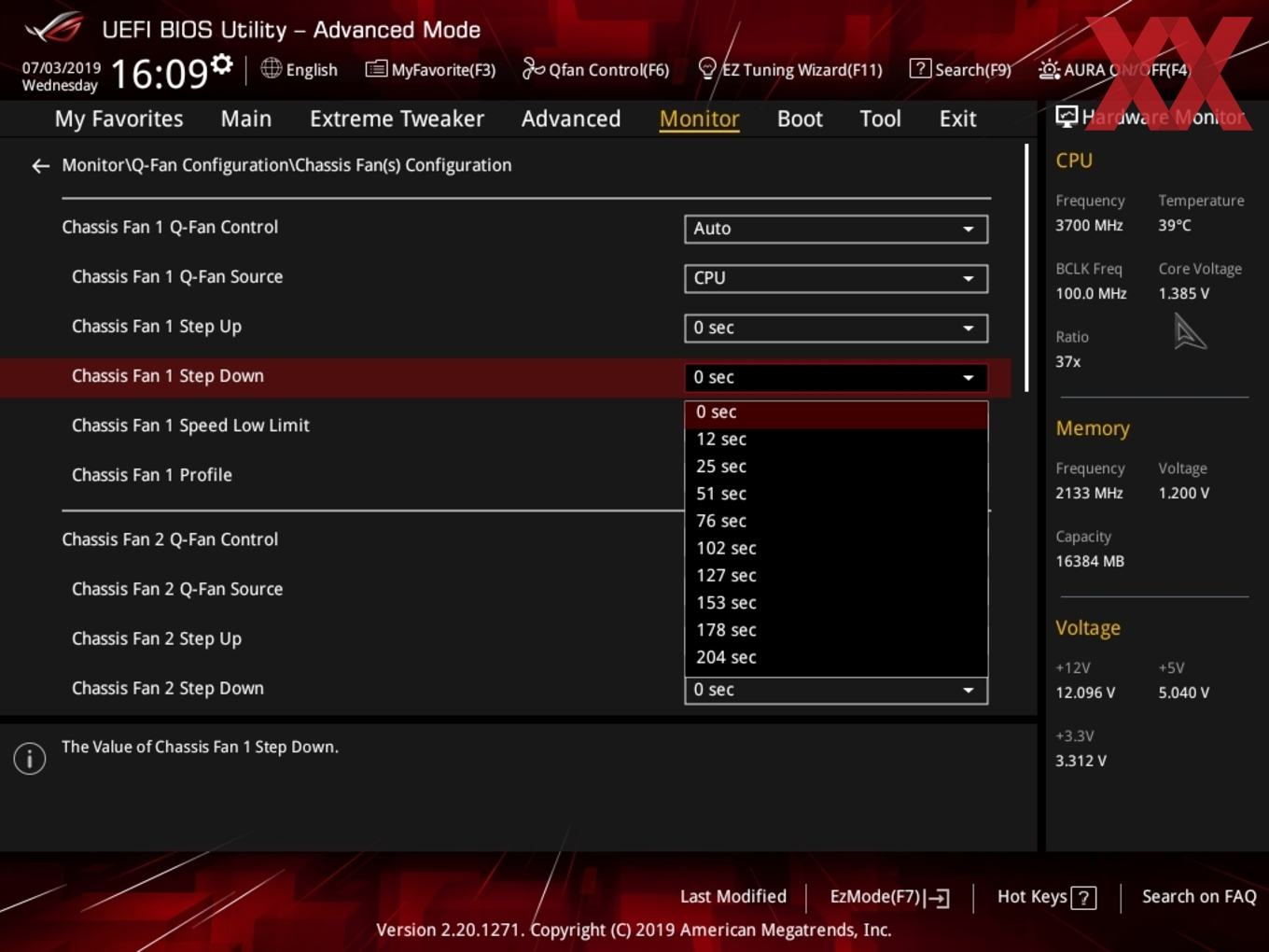Select the Monitor tab
The image size is (1269, 952).
[699, 119]
